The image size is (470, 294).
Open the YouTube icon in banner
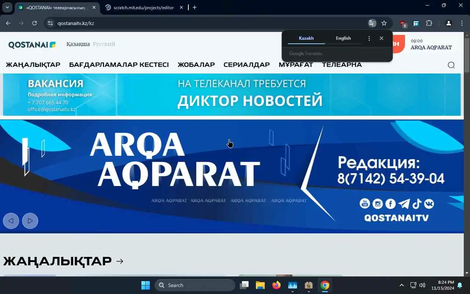tap(365, 203)
